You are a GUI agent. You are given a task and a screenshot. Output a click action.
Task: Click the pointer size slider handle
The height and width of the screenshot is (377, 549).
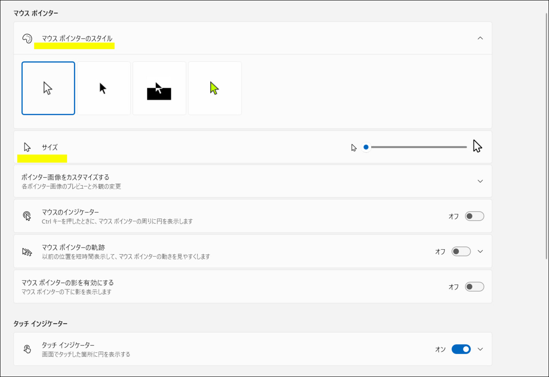[x=366, y=147]
